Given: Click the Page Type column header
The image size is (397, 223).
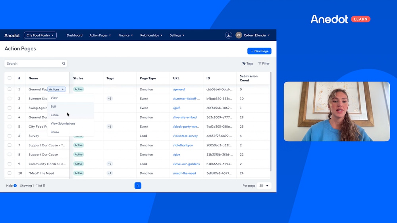Looking at the screenshot, I should 148,78.
